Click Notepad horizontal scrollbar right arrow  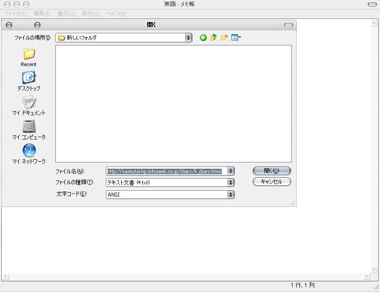pos(367,277)
